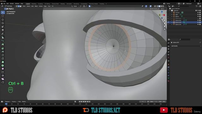Open the Vertex menu in viewport header

41,6
